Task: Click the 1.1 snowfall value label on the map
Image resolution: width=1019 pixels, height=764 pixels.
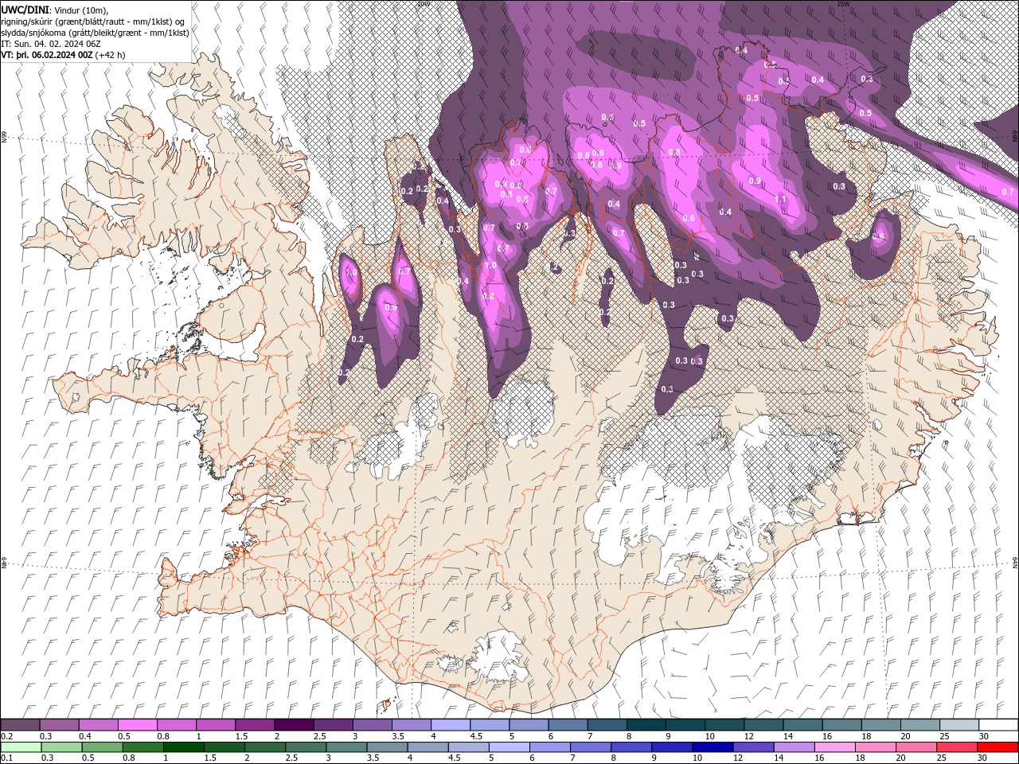Action: pyautogui.click(x=780, y=199)
